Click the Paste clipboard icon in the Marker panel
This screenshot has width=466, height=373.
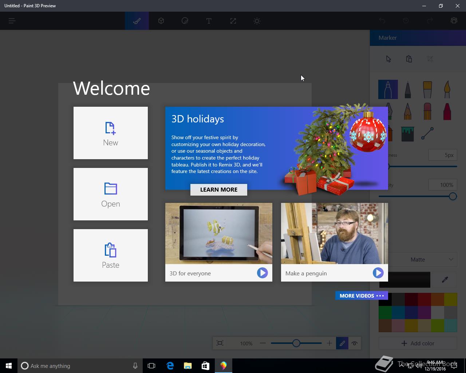pos(409,59)
